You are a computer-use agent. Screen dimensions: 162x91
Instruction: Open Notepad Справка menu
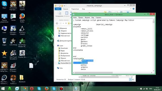click(x=98, y=17)
